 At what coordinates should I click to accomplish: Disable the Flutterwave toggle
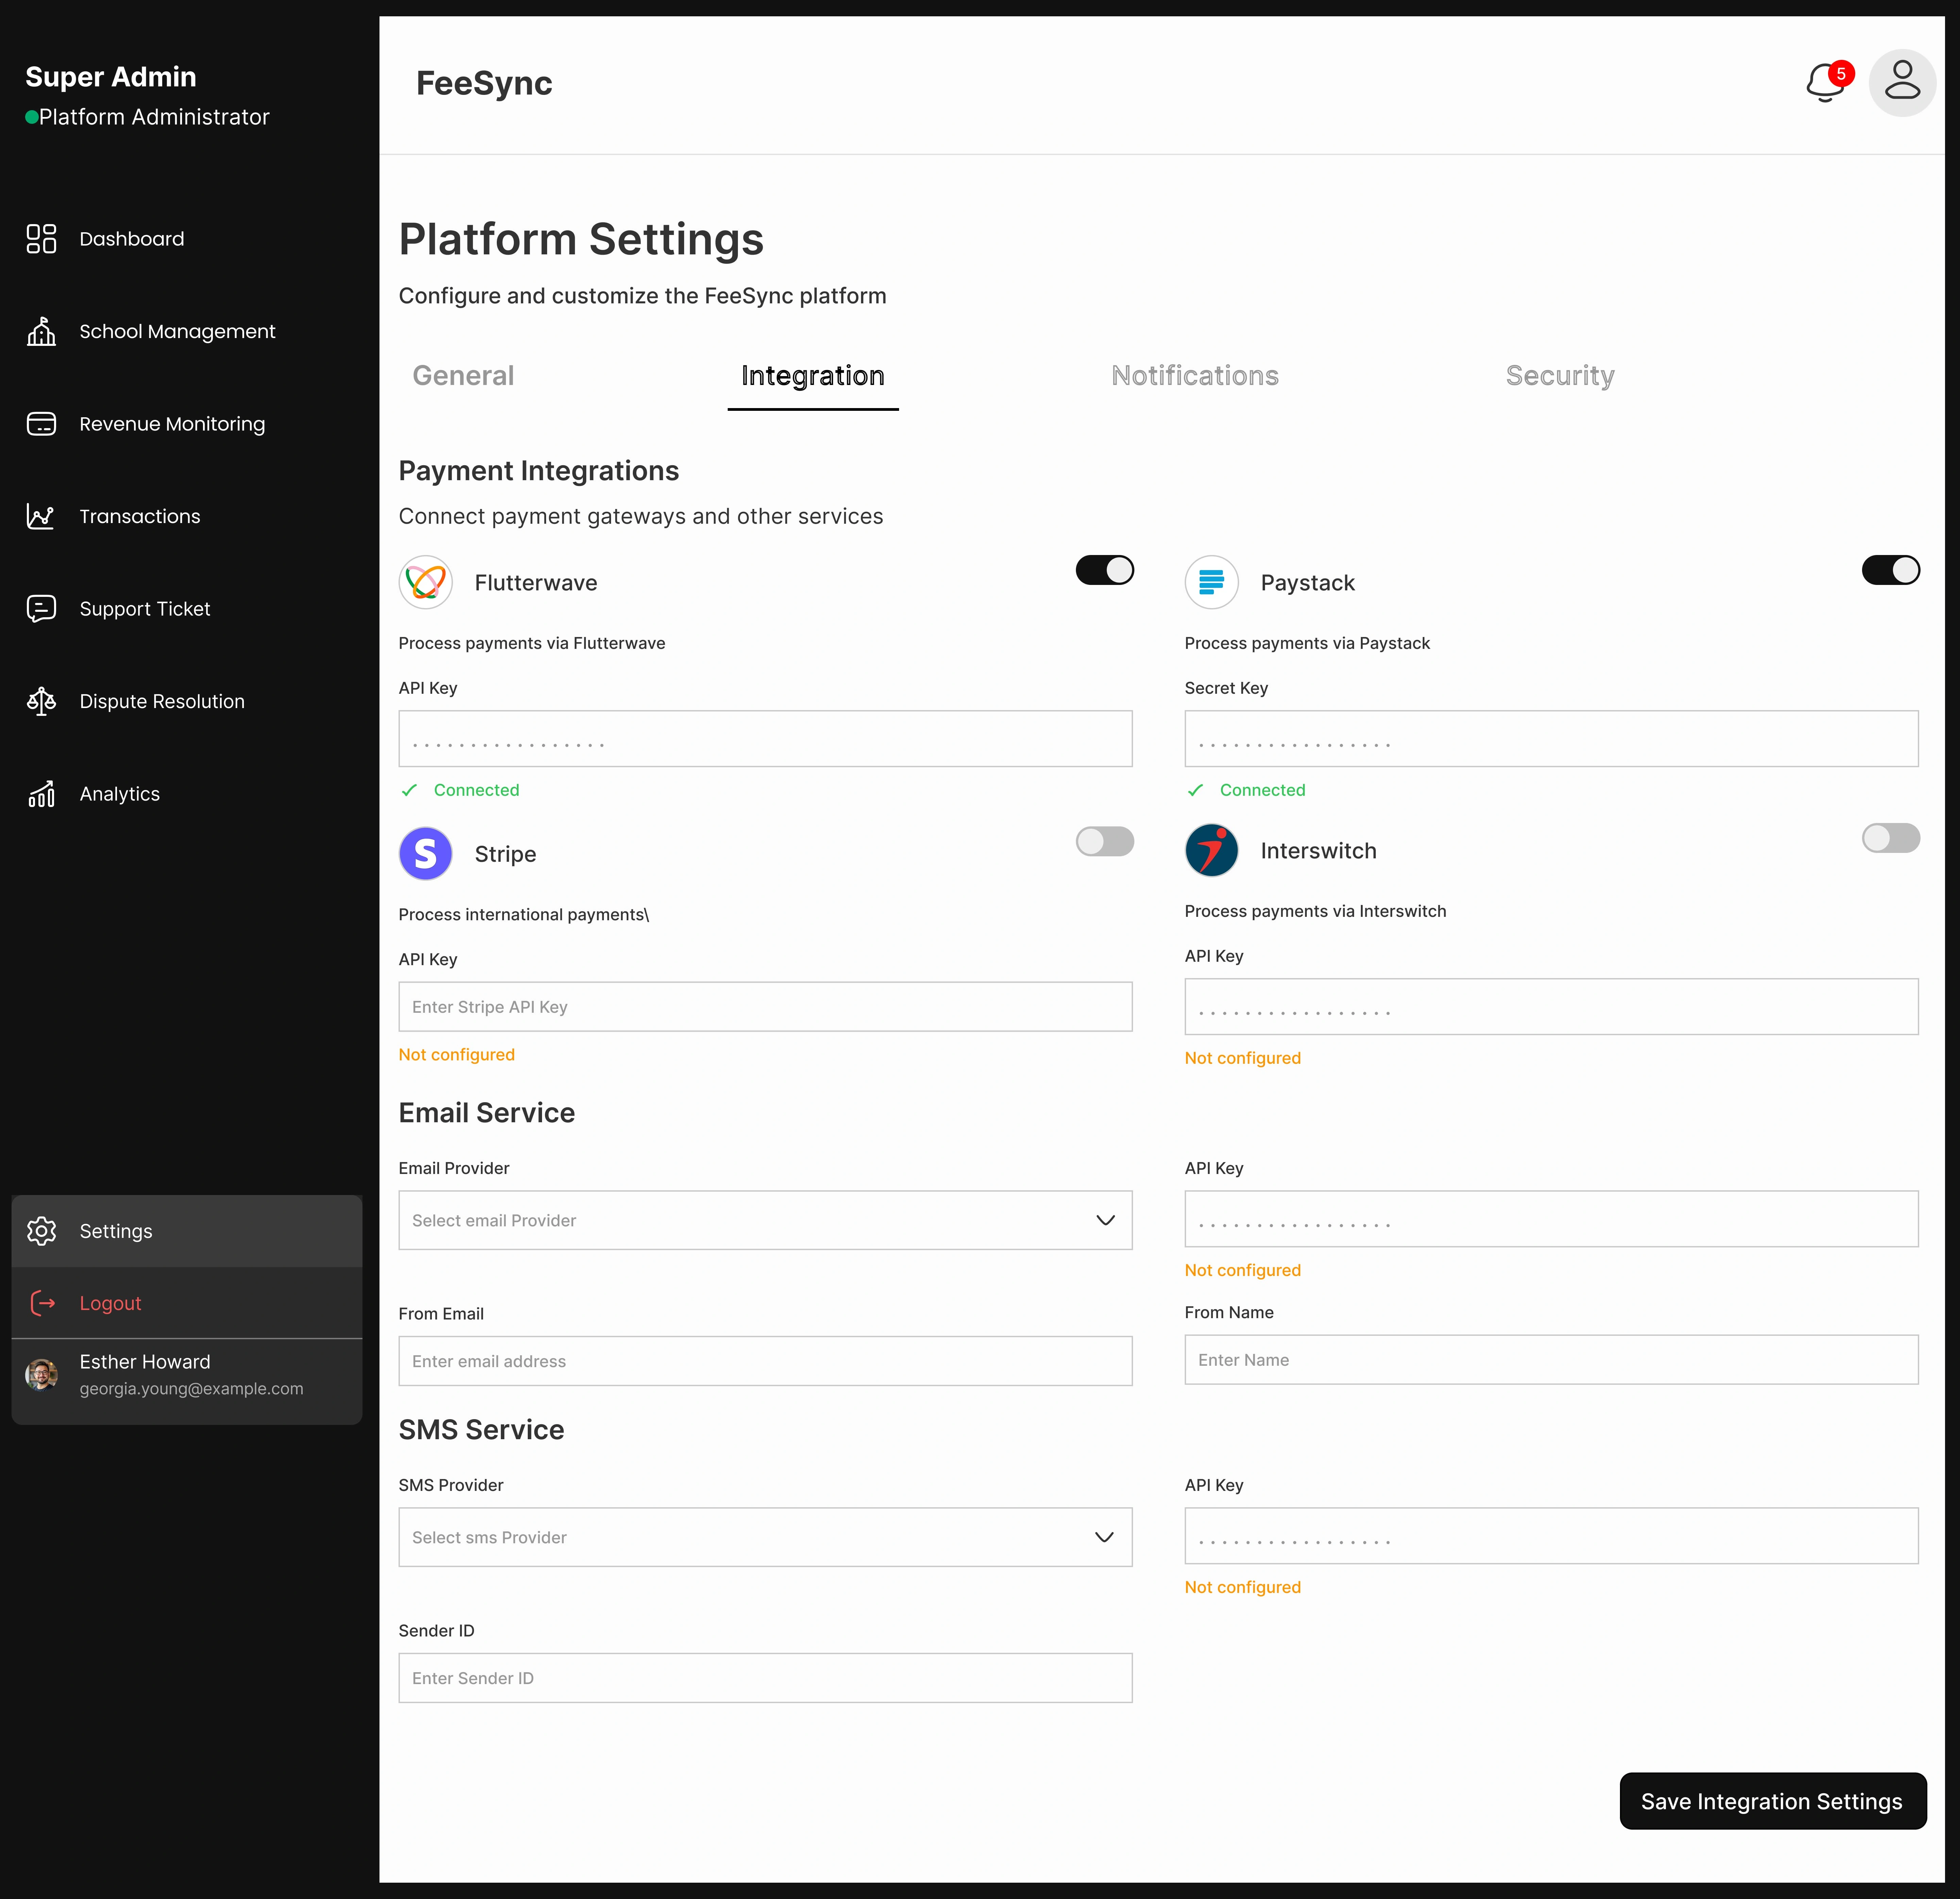pos(1105,570)
